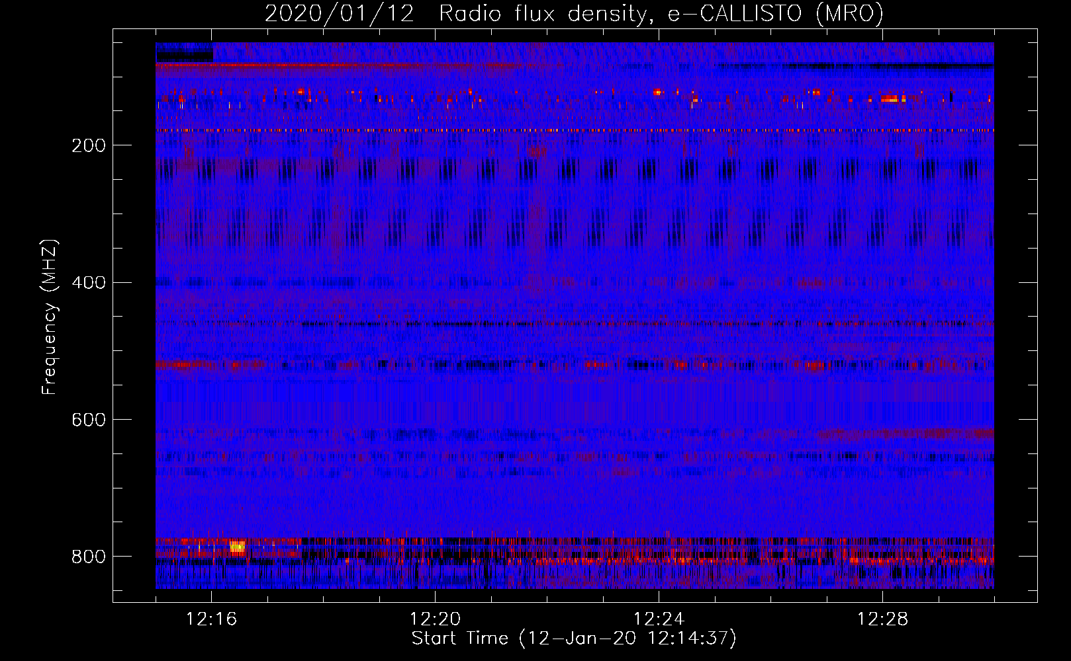Click the "Frequency (MHZ)" axis label
Image resolution: width=1071 pixels, height=661 pixels.
[49, 317]
